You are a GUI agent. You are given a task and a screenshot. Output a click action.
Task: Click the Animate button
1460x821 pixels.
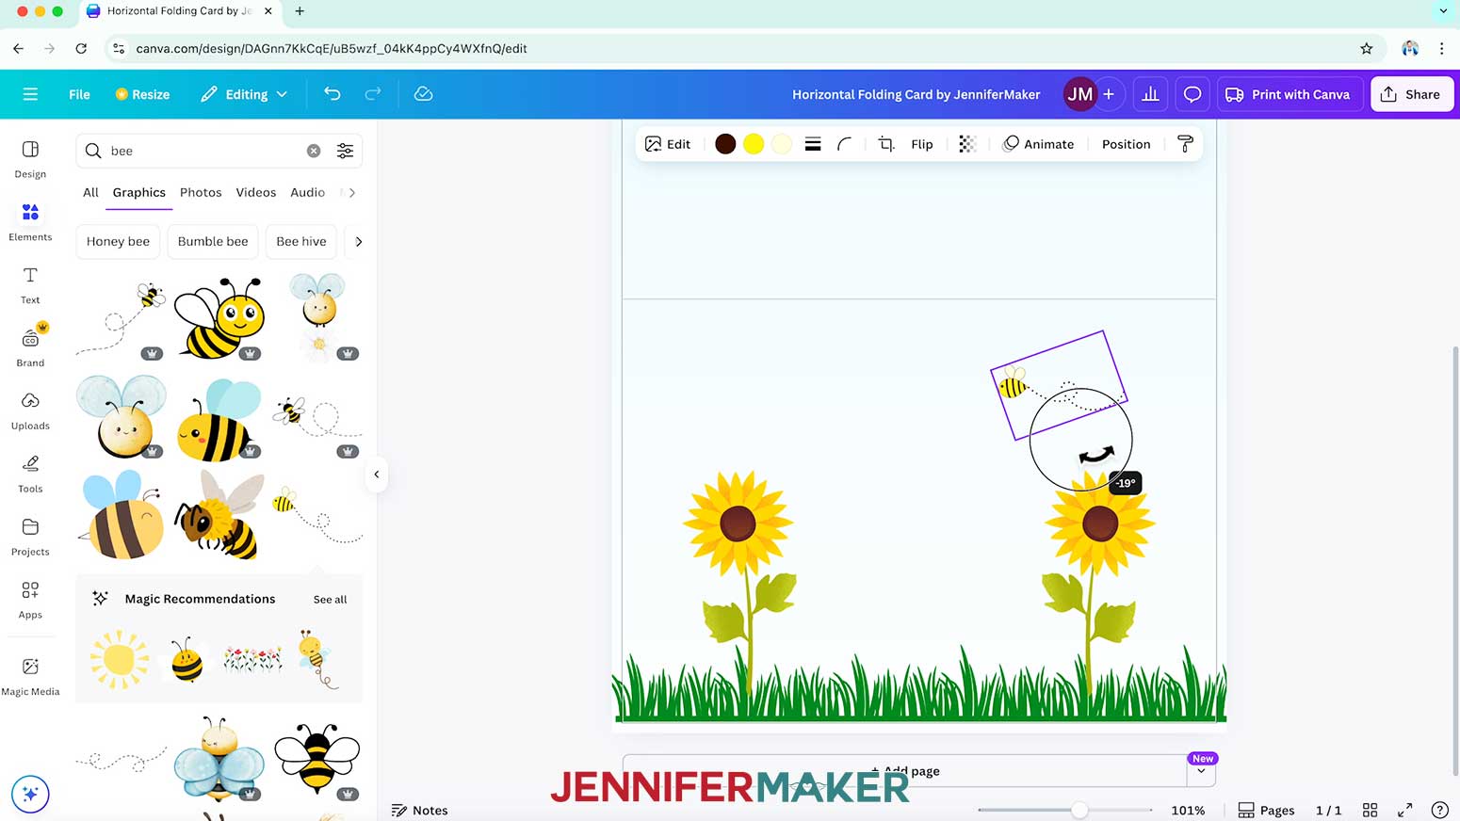(x=1038, y=144)
